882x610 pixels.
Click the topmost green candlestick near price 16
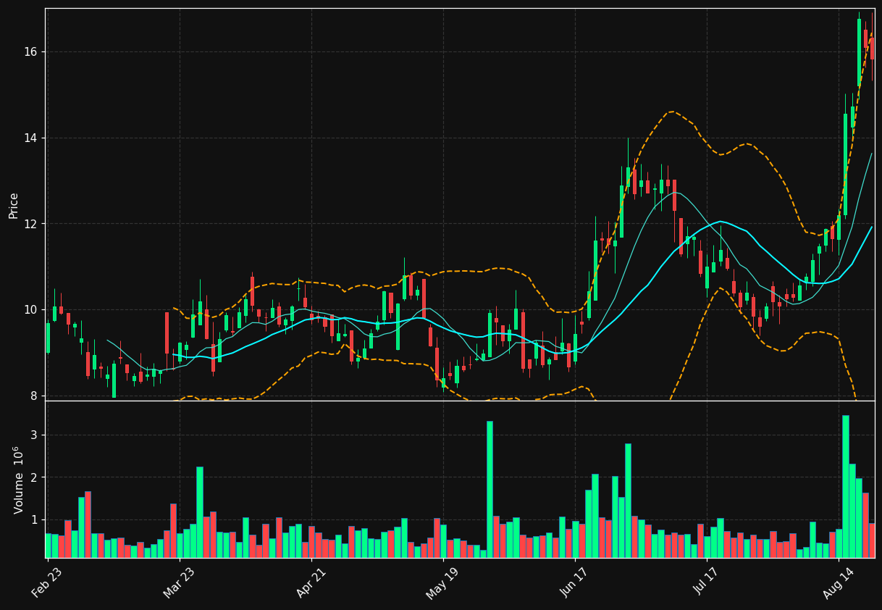tap(859, 52)
